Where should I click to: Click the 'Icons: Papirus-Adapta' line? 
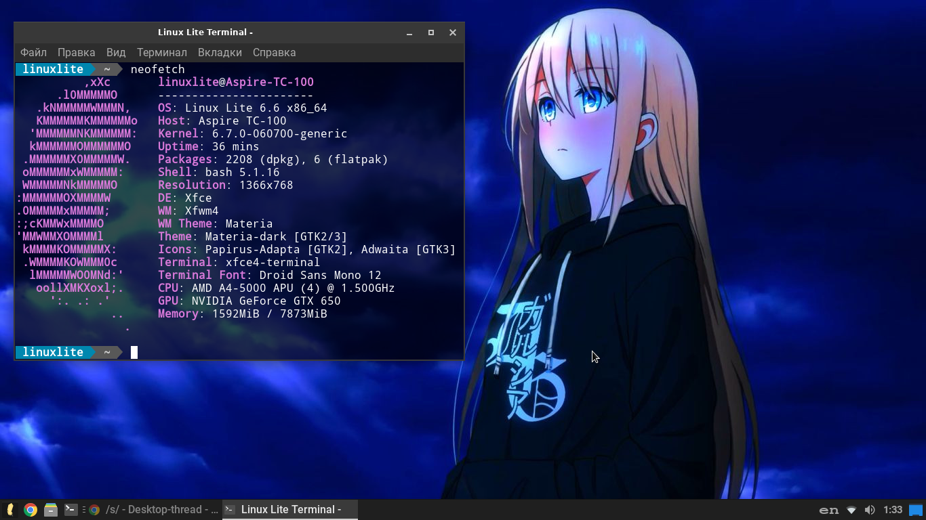click(x=307, y=249)
